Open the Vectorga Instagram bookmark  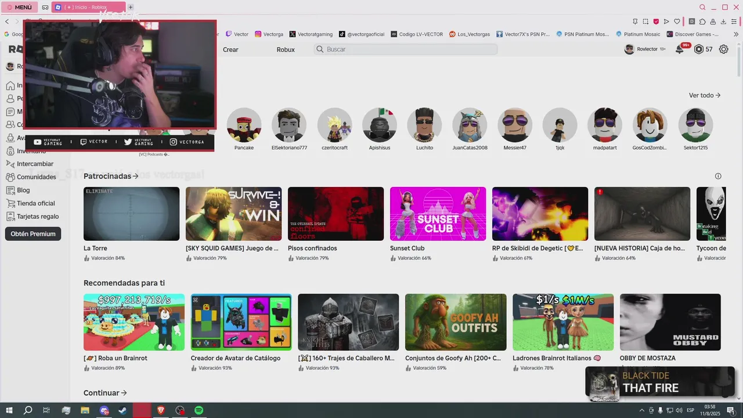click(269, 34)
